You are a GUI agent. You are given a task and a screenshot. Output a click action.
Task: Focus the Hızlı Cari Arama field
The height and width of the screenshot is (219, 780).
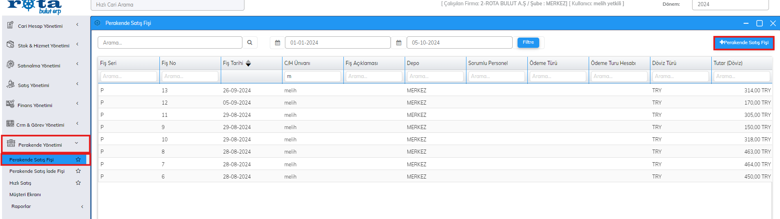tap(167, 5)
